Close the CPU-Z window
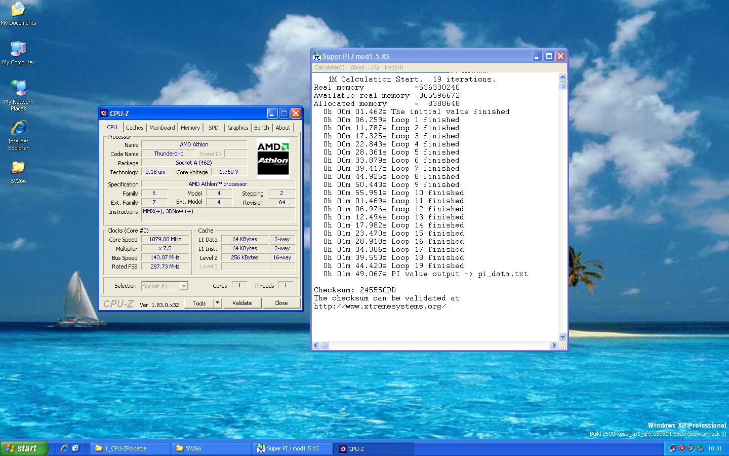The width and height of the screenshot is (729, 456). [x=296, y=113]
